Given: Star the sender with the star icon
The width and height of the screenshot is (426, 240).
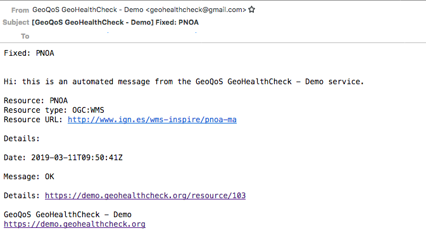Looking at the screenshot, I should pyautogui.click(x=251, y=9).
